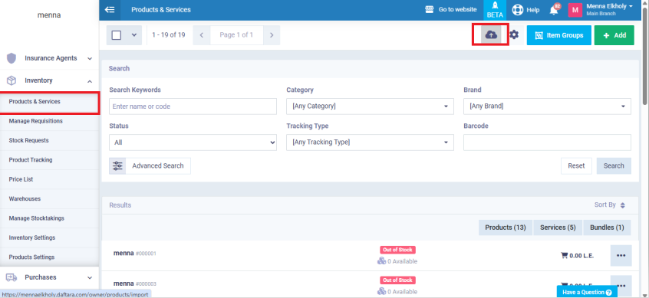Click the 1 - 19 of 19 count
This screenshot has height=298, width=649.
point(169,35)
